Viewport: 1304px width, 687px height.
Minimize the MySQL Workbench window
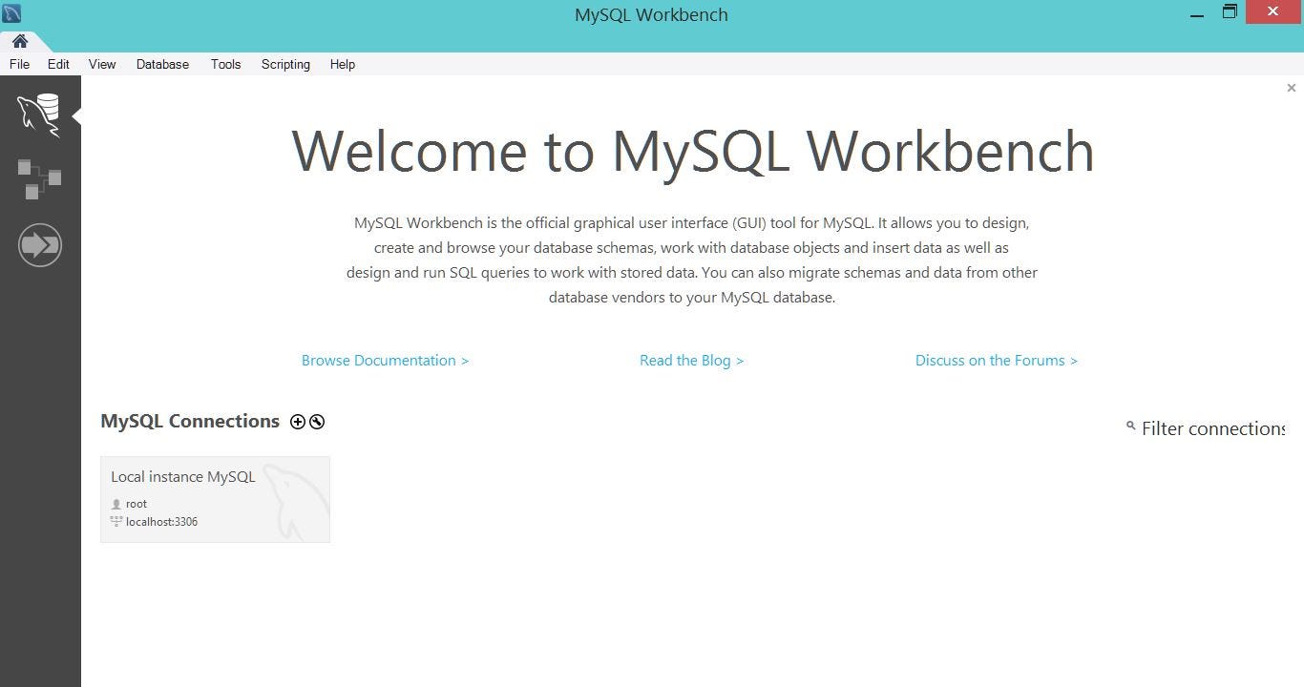(x=1197, y=13)
